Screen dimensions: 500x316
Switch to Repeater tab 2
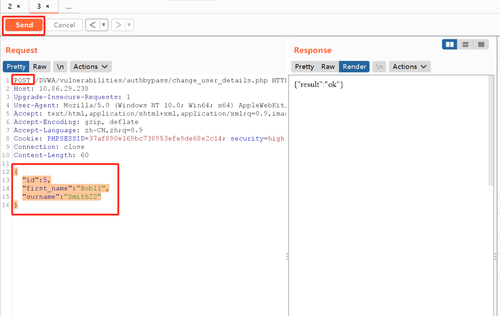10,6
